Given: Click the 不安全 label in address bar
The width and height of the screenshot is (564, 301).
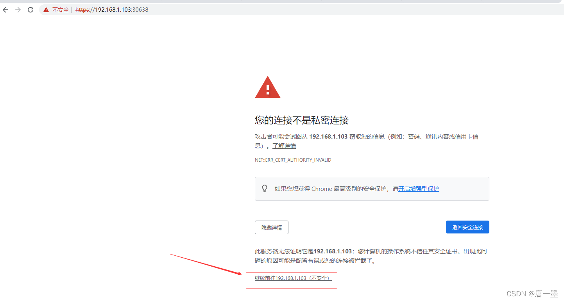Looking at the screenshot, I should (x=61, y=10).
